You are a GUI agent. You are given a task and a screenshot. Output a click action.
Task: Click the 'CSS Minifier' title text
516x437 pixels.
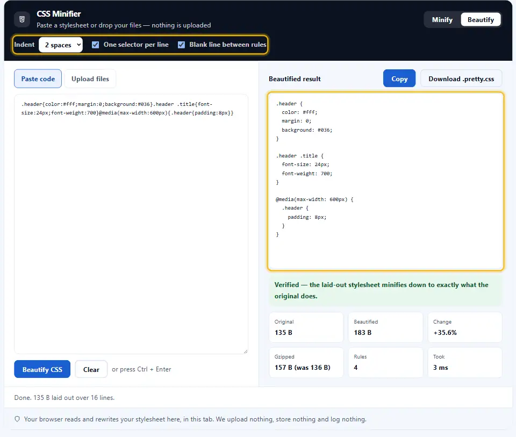[59, 14]
